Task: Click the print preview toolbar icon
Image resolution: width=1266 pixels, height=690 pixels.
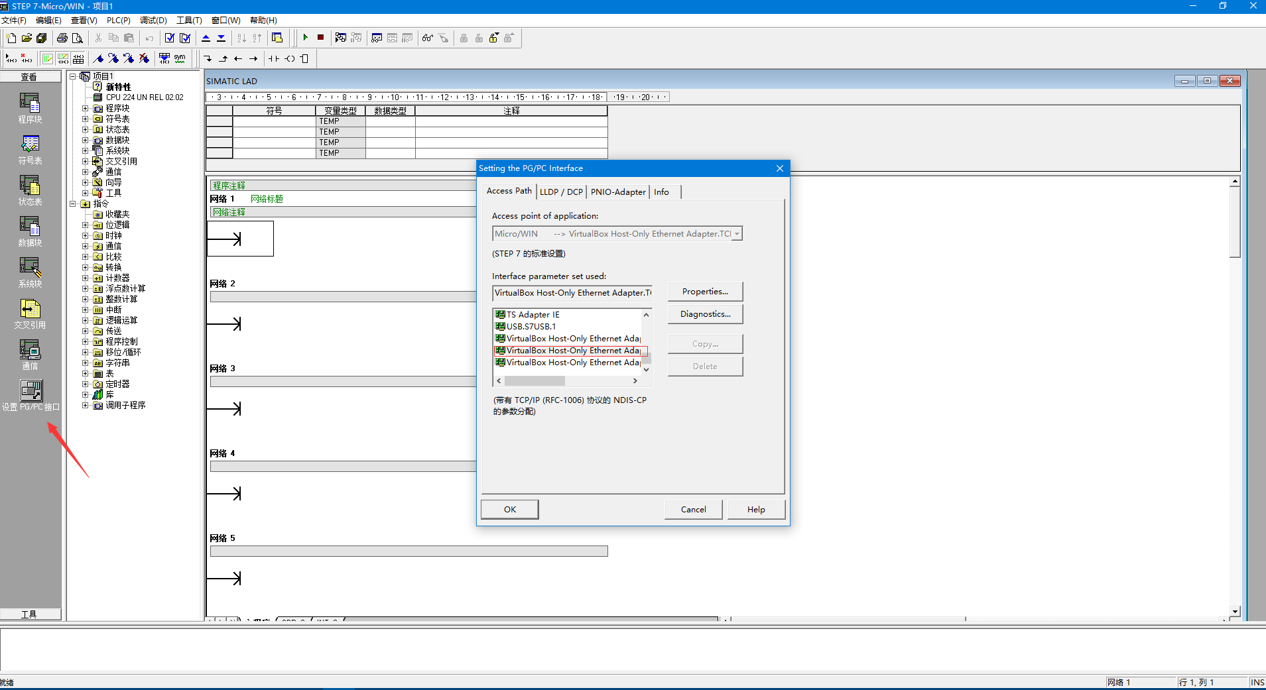Action: 78,38
